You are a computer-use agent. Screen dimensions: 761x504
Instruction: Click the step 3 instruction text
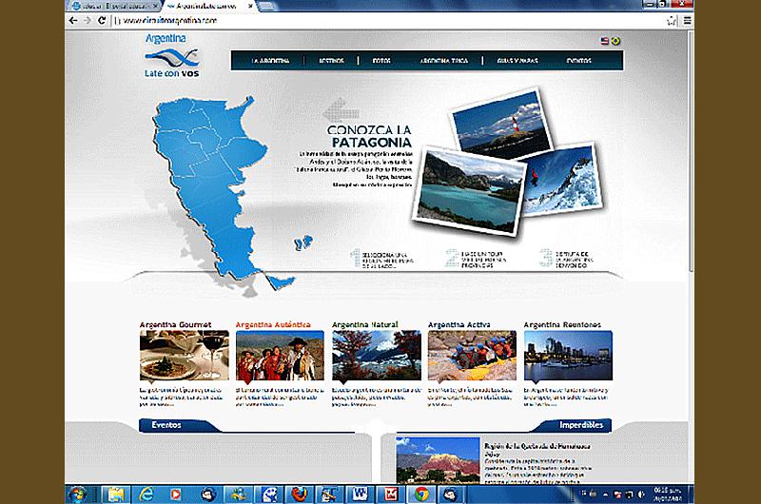(x=566, y=260)
